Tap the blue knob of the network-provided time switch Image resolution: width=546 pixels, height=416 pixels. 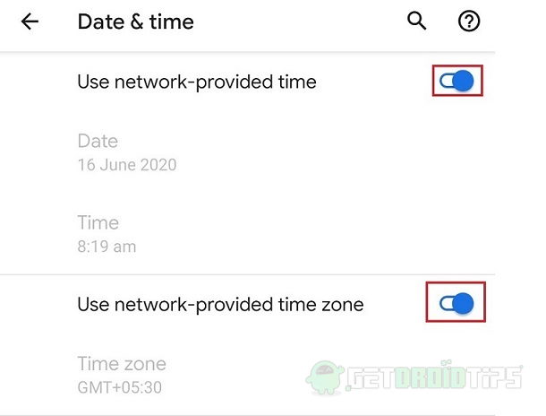coord(464,81)
